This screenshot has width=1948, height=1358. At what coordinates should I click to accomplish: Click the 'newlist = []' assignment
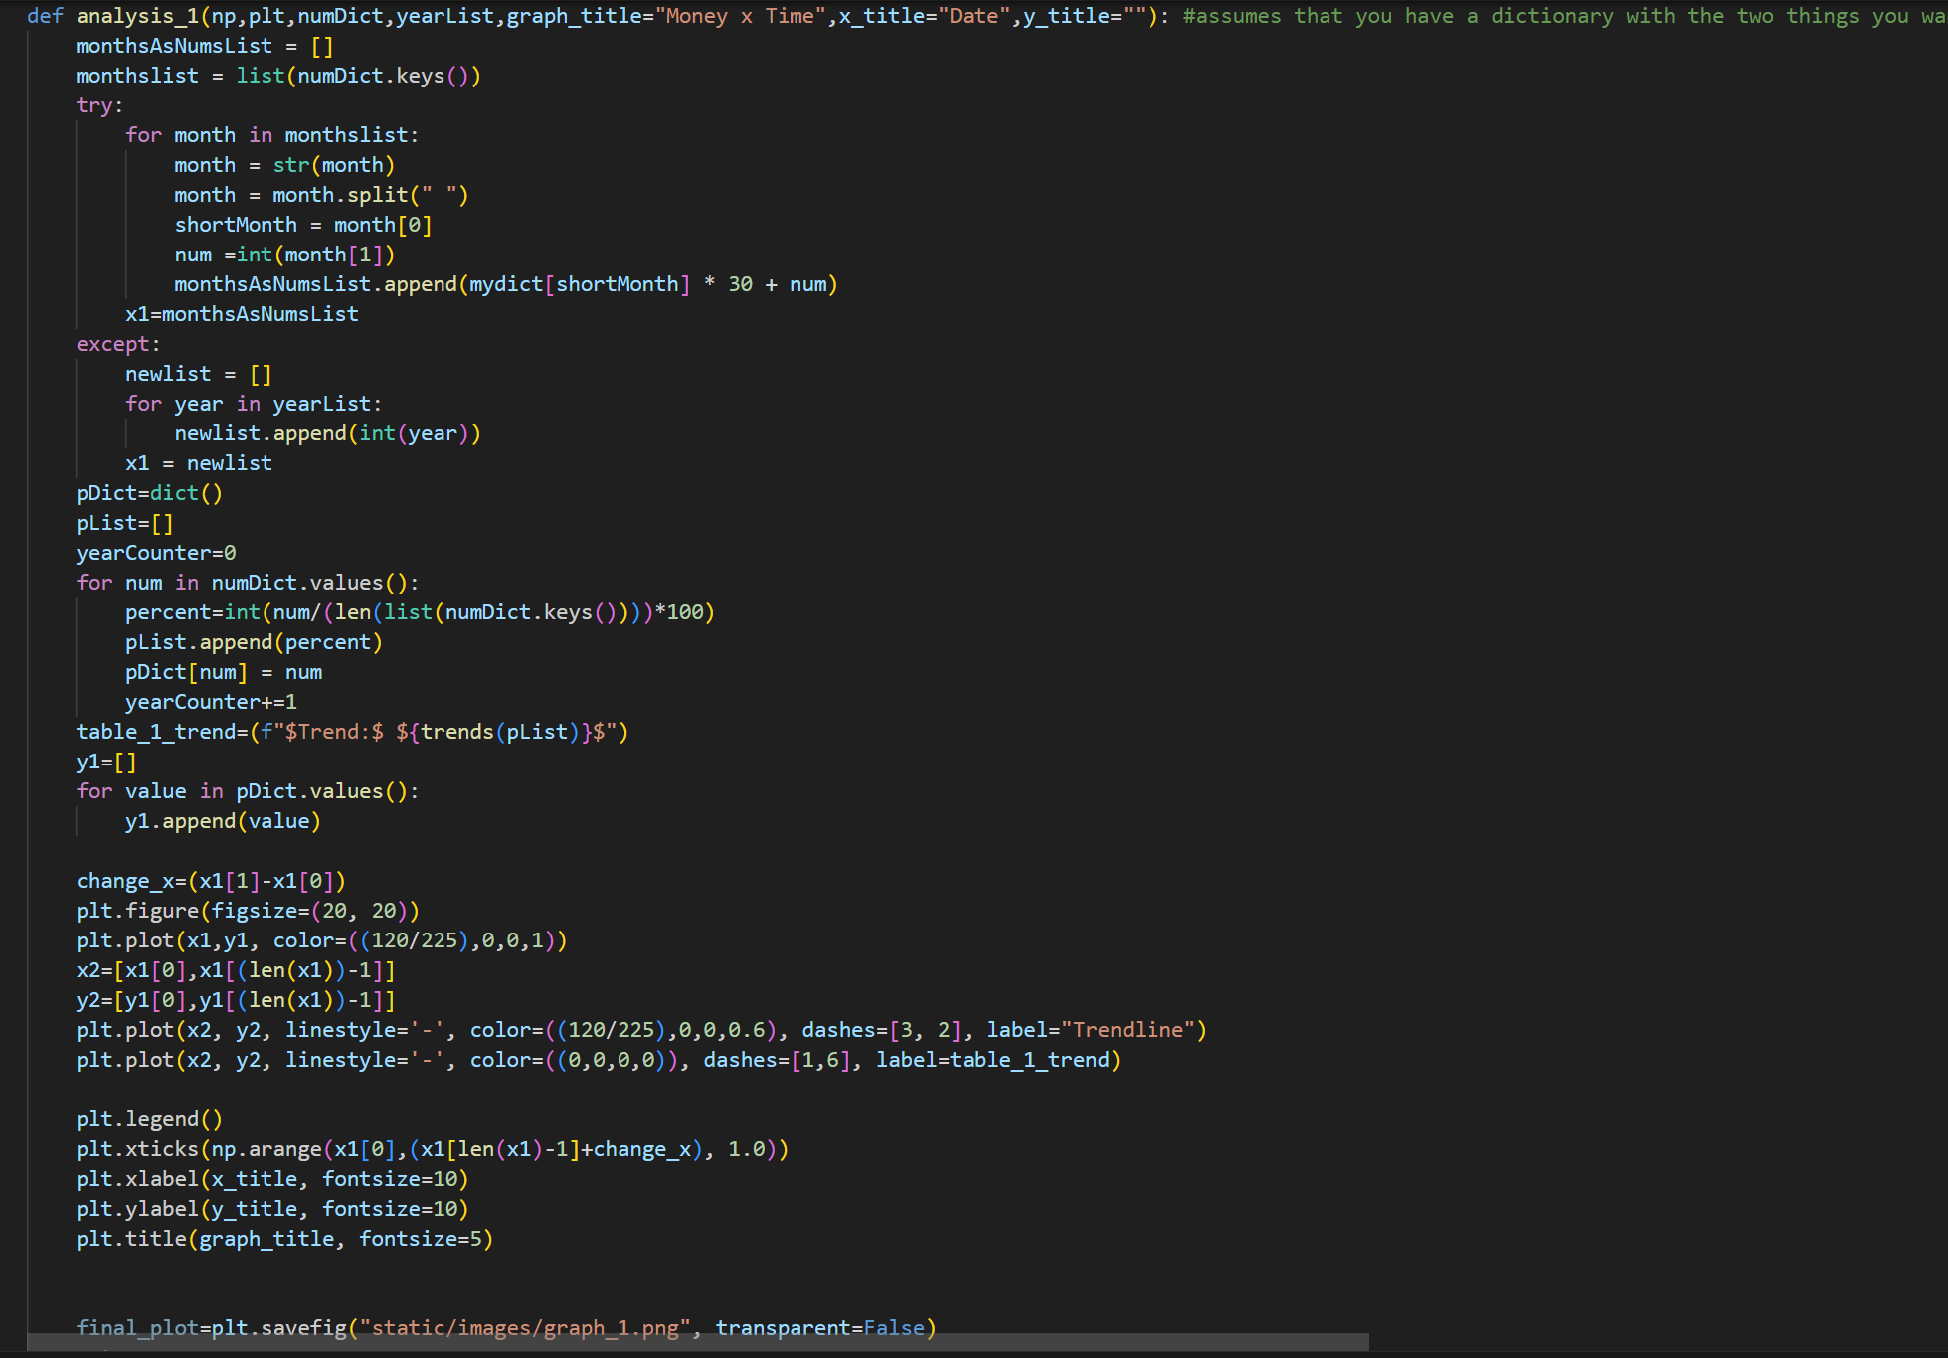[x=198, y=374]
